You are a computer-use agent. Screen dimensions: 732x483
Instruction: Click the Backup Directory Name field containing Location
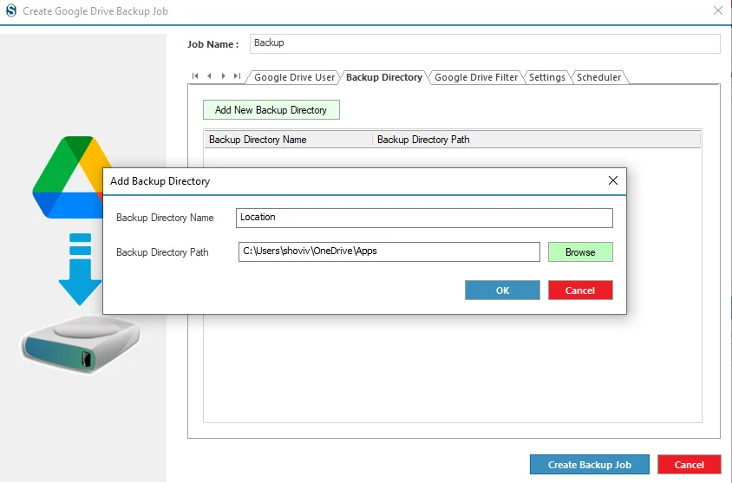click(x=424, y=218)
